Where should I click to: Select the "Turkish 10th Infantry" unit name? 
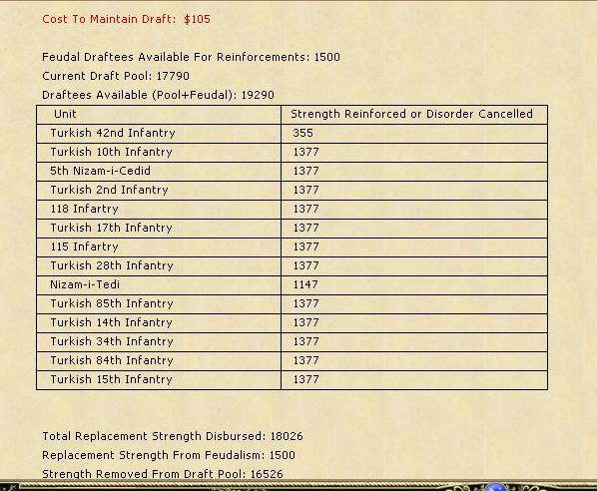tap(111, 152)
